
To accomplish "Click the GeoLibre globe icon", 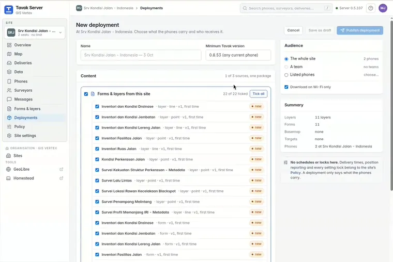I will pyautogui.click(x=8, y=169).
